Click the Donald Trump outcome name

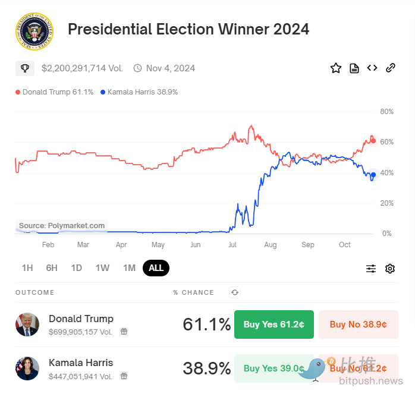tap(81, 319)
